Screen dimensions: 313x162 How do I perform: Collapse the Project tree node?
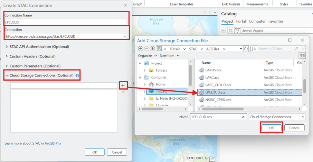coord(140,63)
